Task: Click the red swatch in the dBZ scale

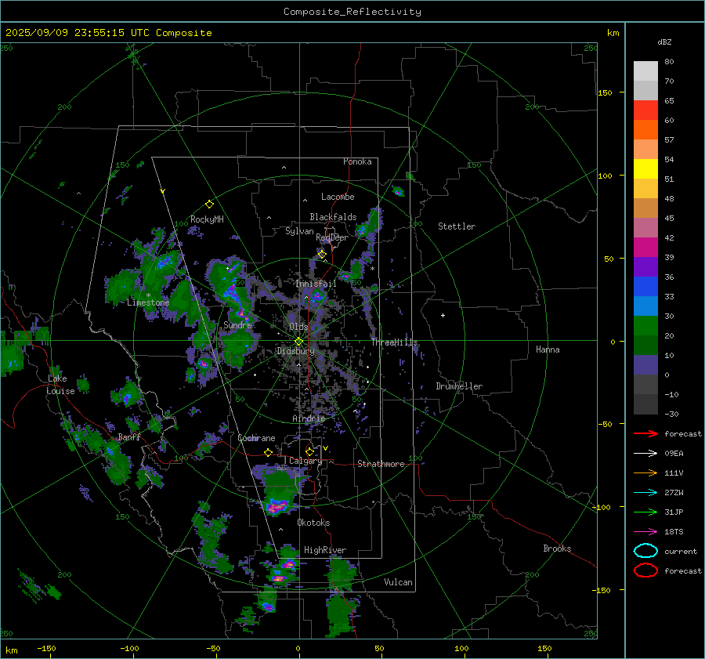Action: tap(645, 110)
